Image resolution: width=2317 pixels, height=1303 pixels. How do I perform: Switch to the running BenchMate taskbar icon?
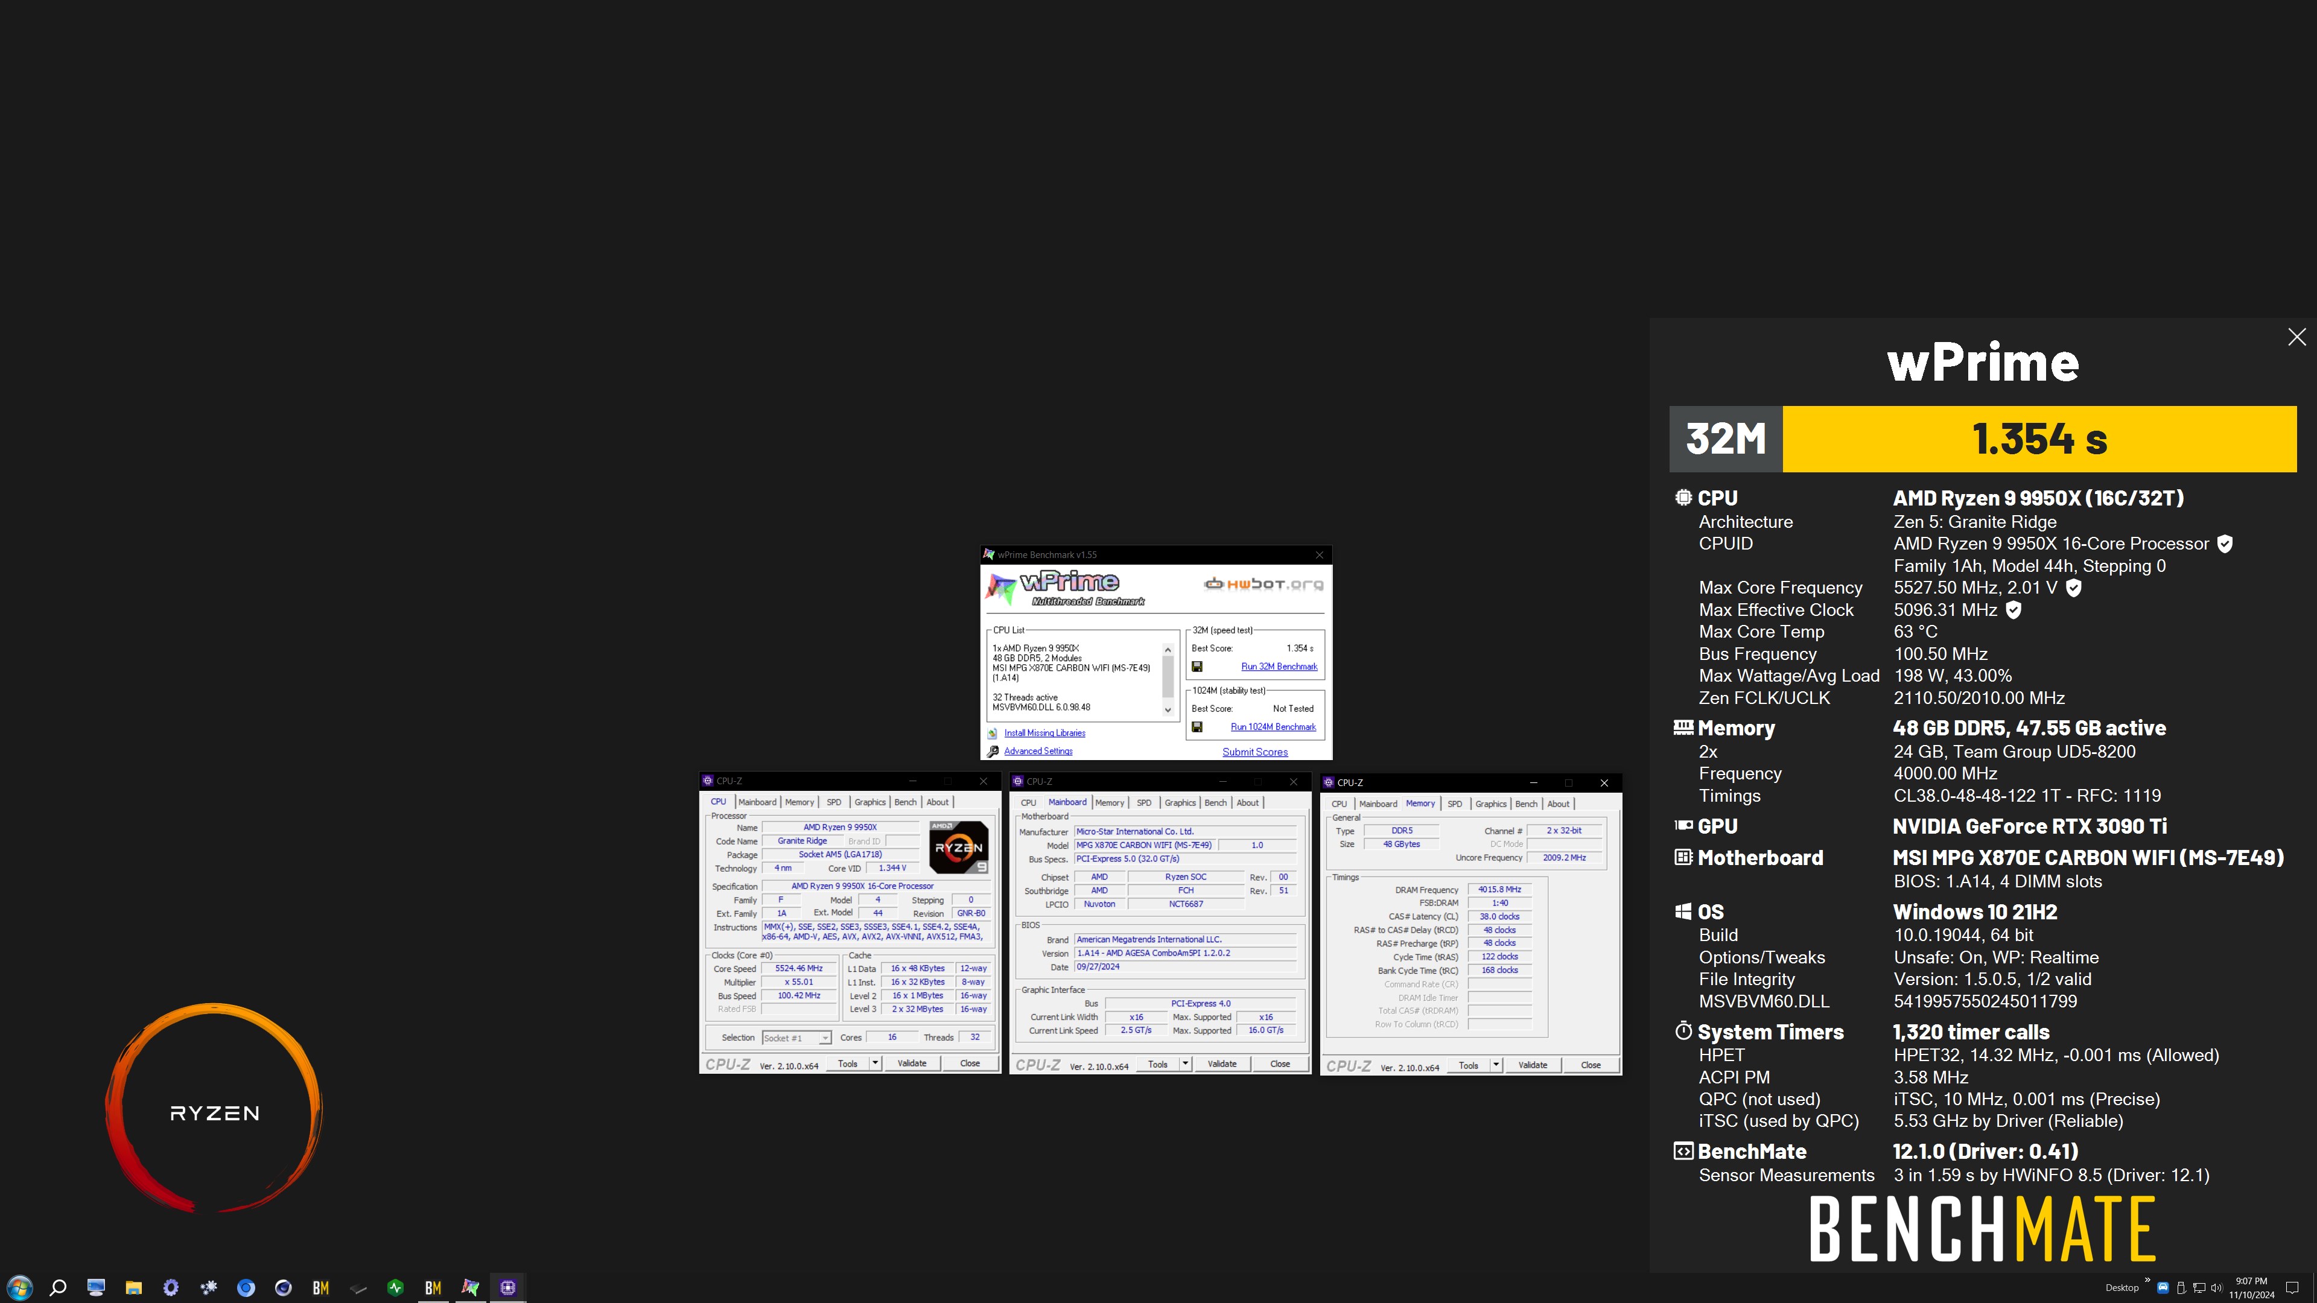pyautogui.click(x=434, y=1287)
